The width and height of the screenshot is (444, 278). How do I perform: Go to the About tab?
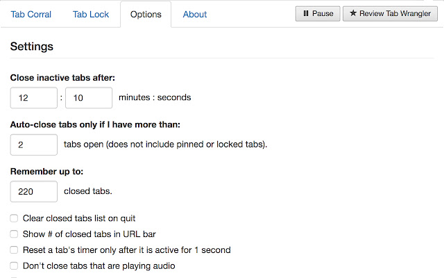(195, 14)
